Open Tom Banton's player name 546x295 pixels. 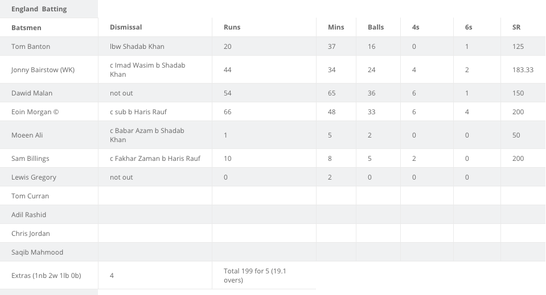tap(31, 47)
